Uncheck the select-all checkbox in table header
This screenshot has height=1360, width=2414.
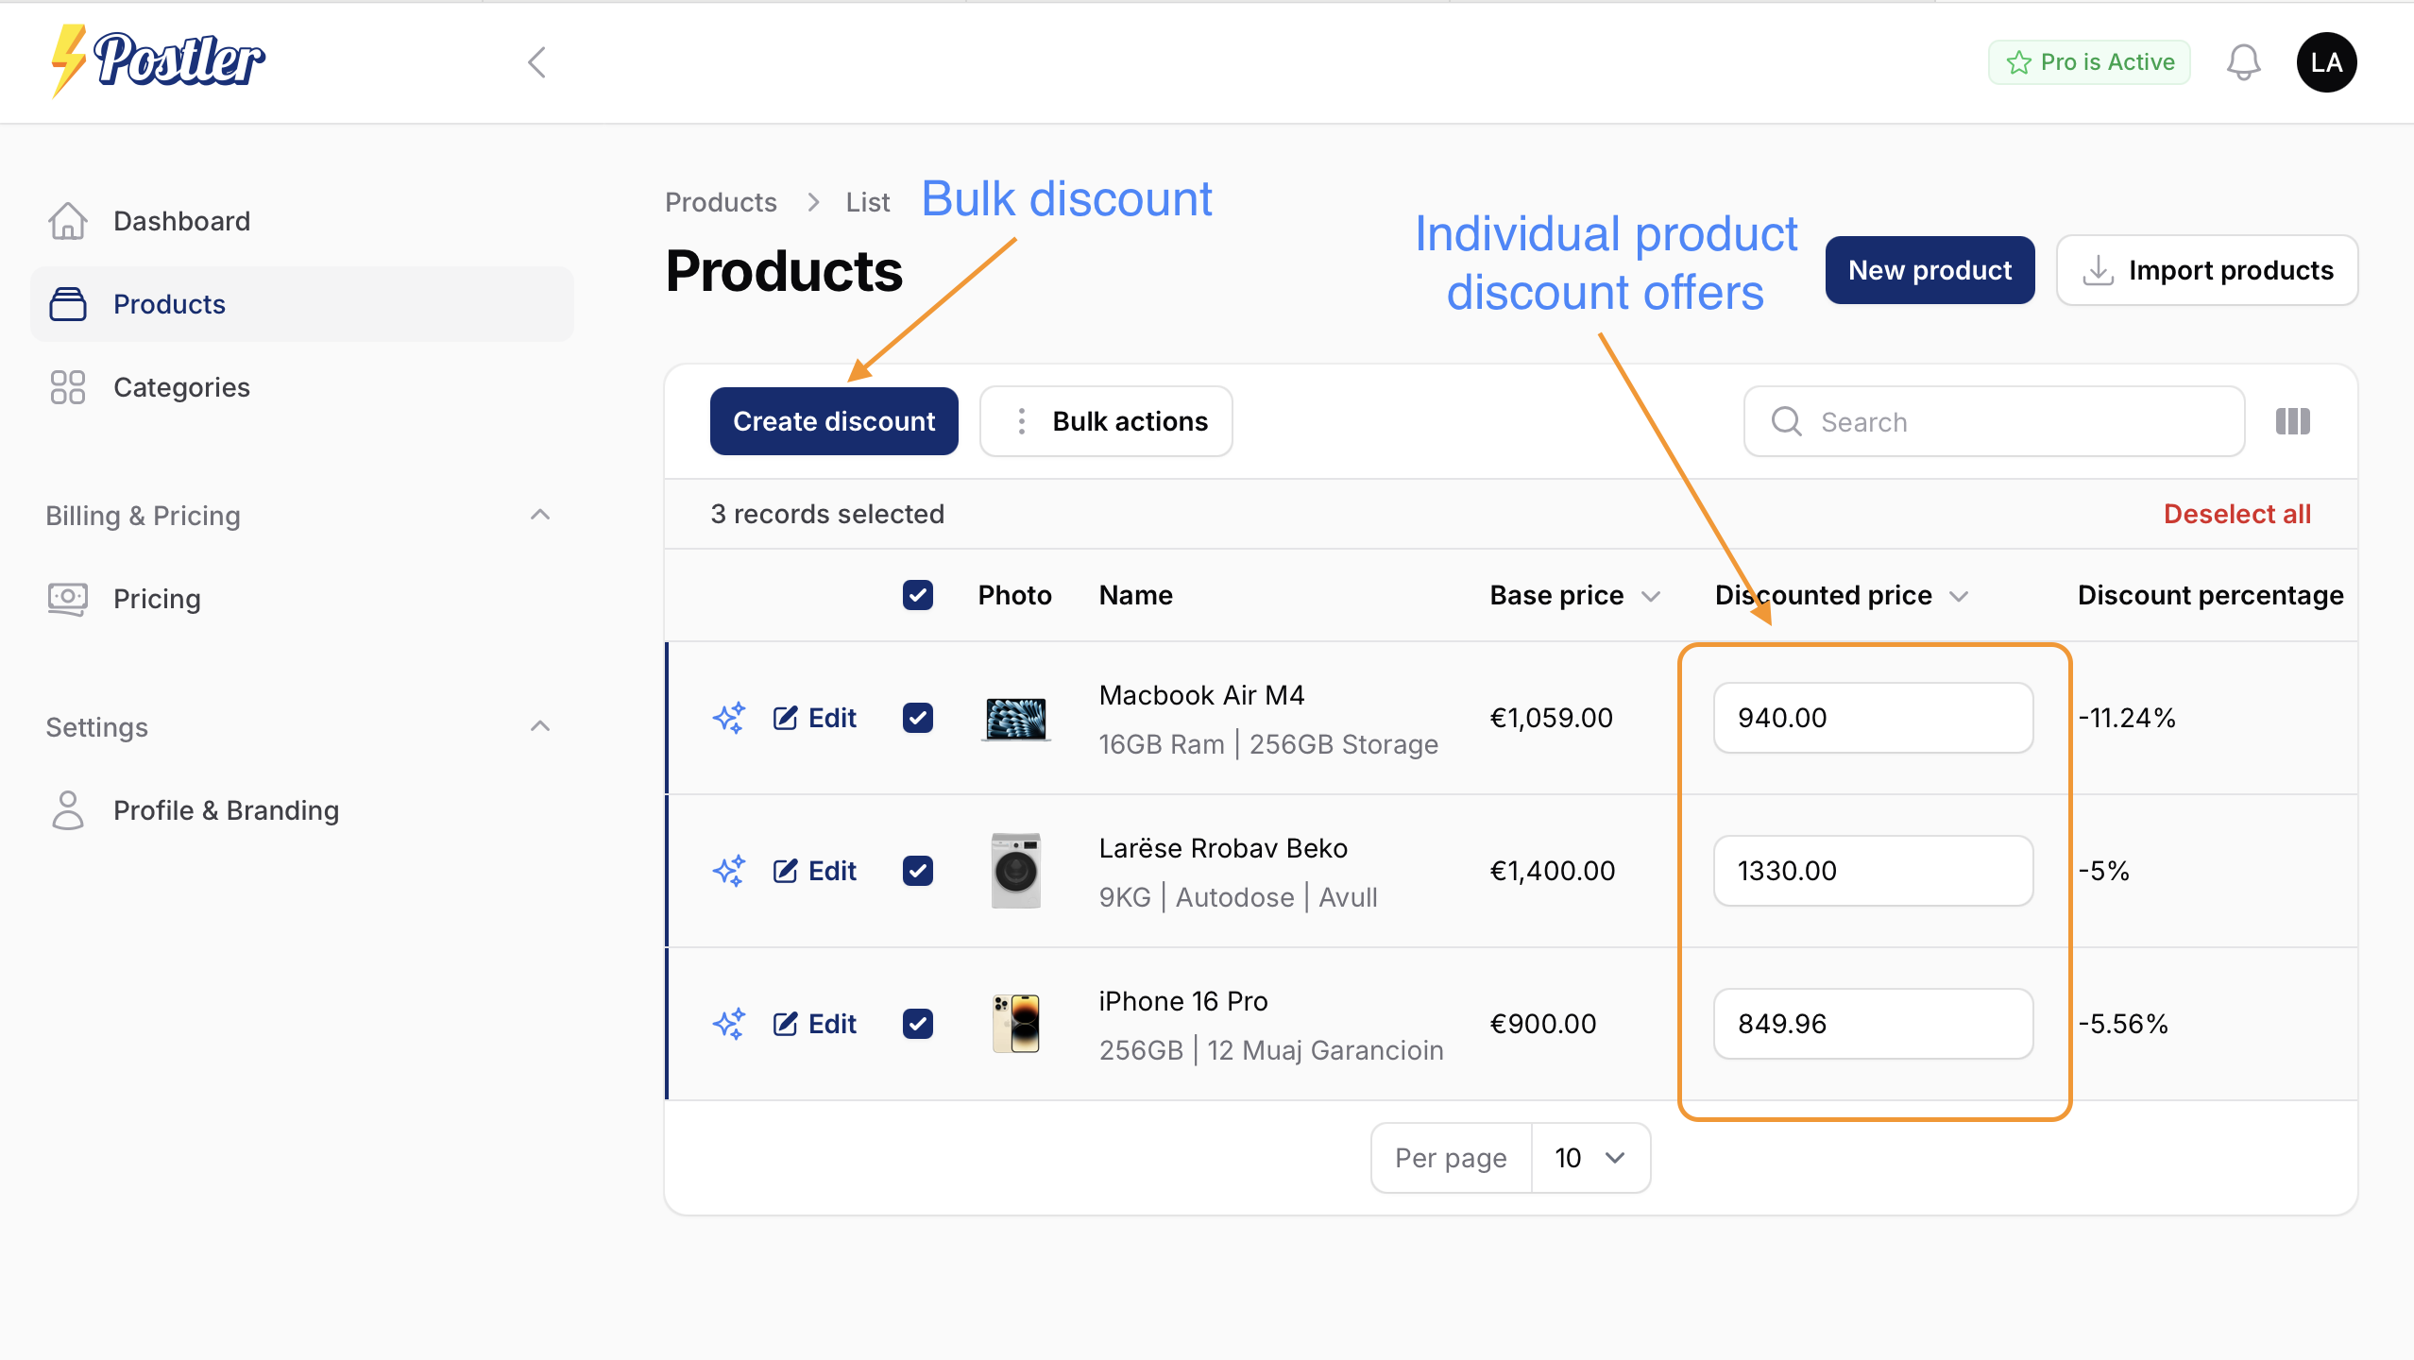coord(917,595)
